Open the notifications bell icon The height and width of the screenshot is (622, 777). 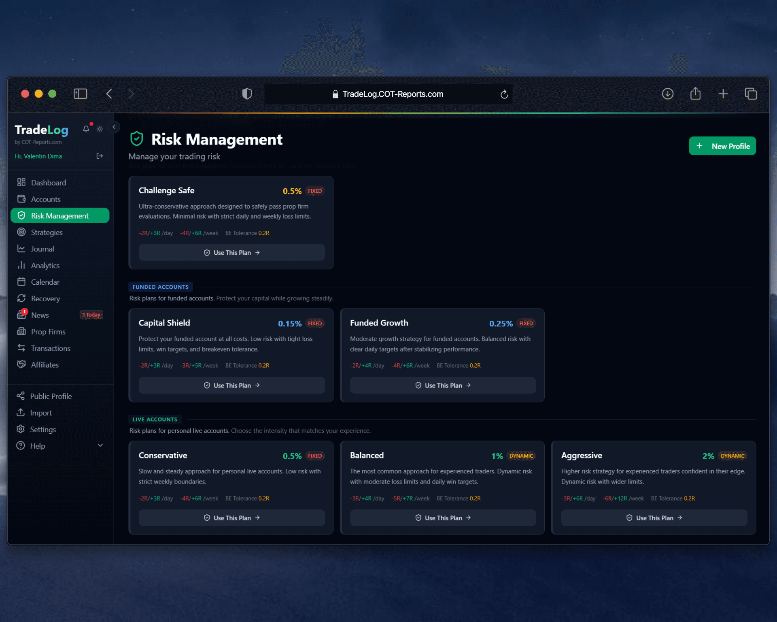86,129
